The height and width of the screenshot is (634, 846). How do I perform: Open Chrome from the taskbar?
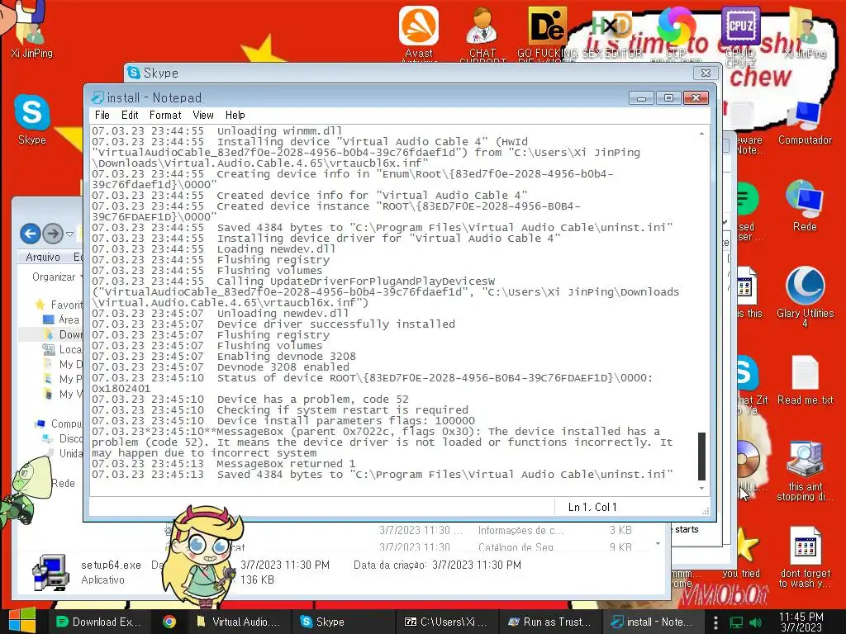coord(169,622)
